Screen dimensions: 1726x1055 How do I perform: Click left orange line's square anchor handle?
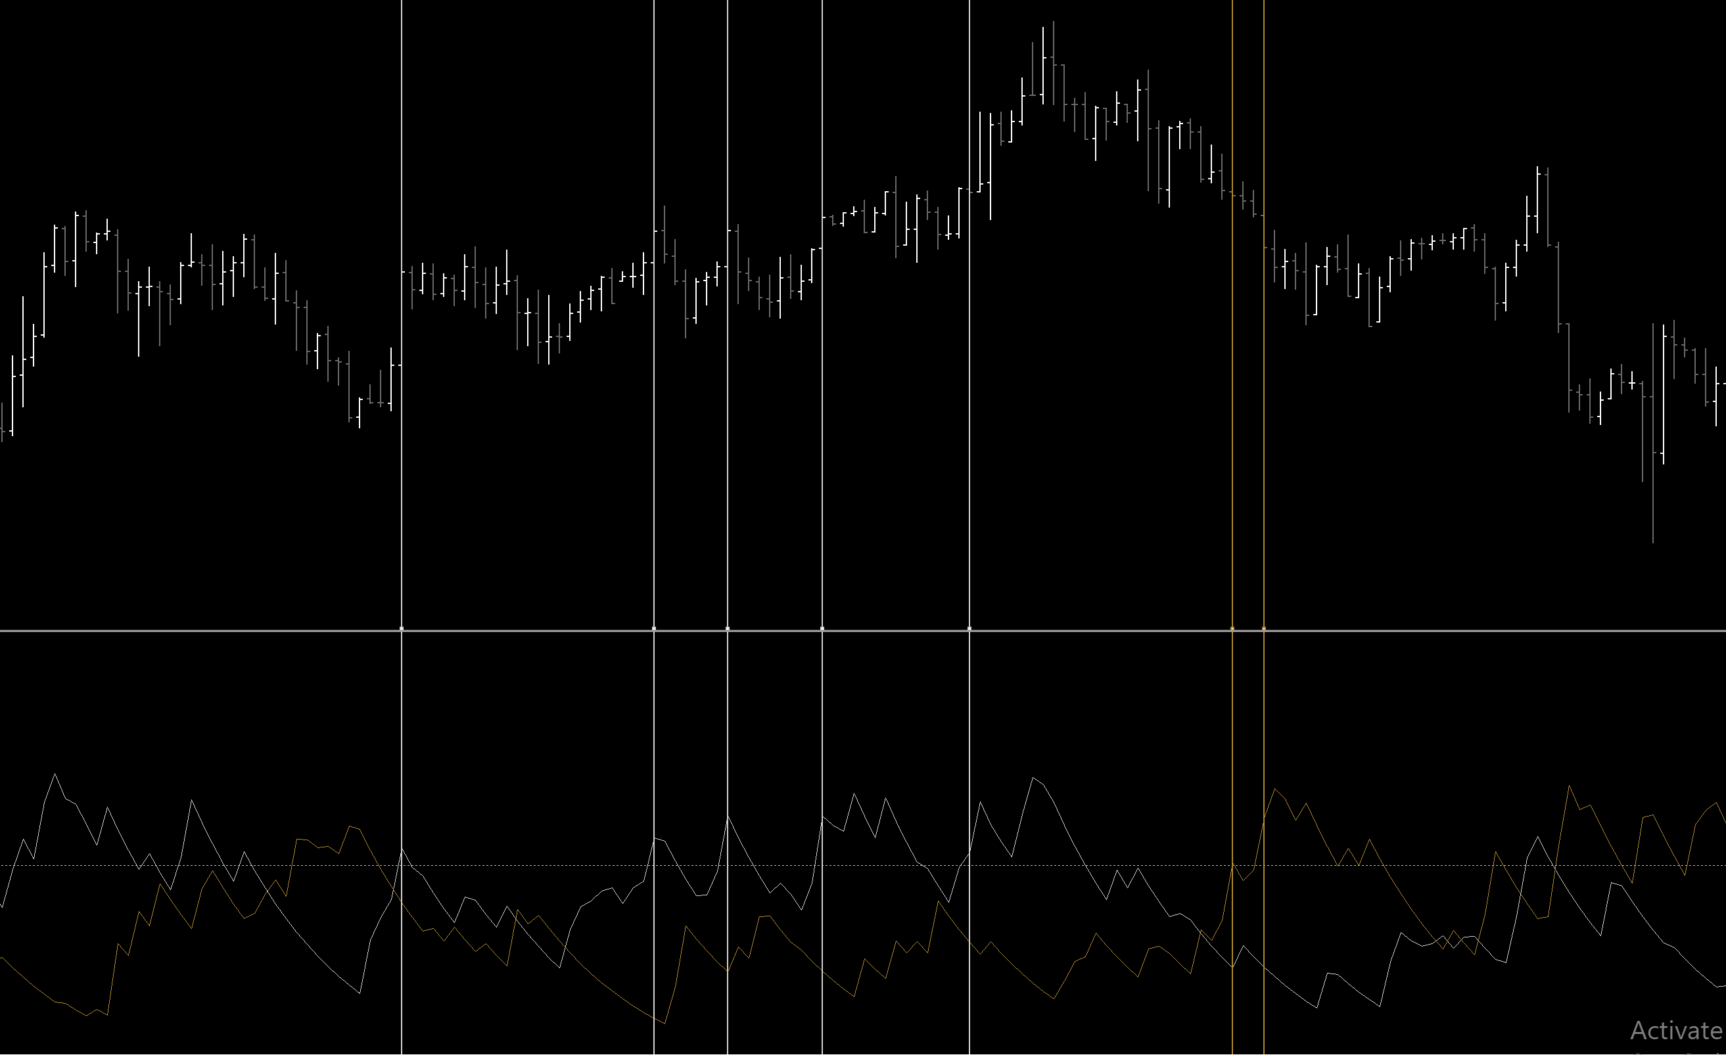pyautogui.click(x=1232, y=629)
